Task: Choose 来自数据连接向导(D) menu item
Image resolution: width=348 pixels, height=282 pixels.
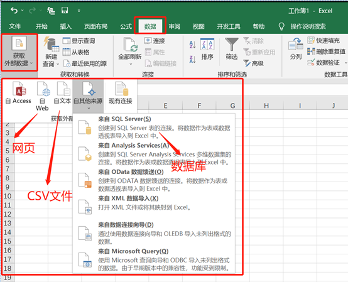Action: [154, 233]
